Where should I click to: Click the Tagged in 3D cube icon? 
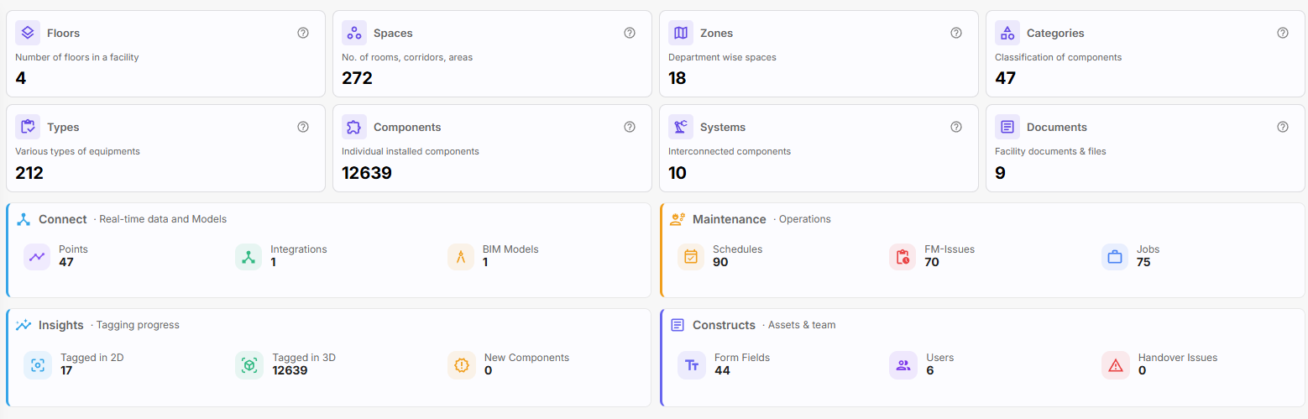(249, 365)
